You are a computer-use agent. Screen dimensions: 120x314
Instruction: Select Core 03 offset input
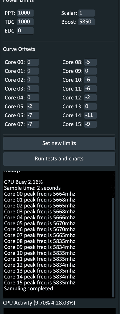click(x=33, y=89)
